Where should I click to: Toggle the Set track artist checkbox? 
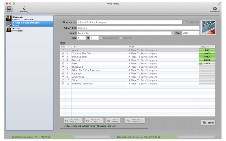[185, 22]
